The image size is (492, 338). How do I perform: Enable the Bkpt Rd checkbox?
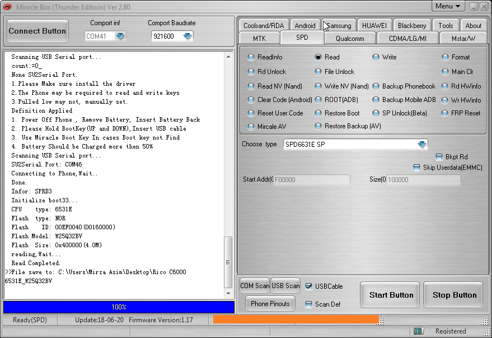439,157
